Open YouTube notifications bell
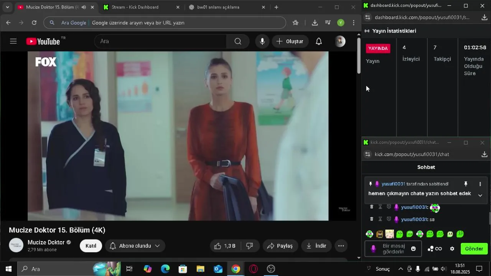Screen dimensions: 491x276 point(319,41)
